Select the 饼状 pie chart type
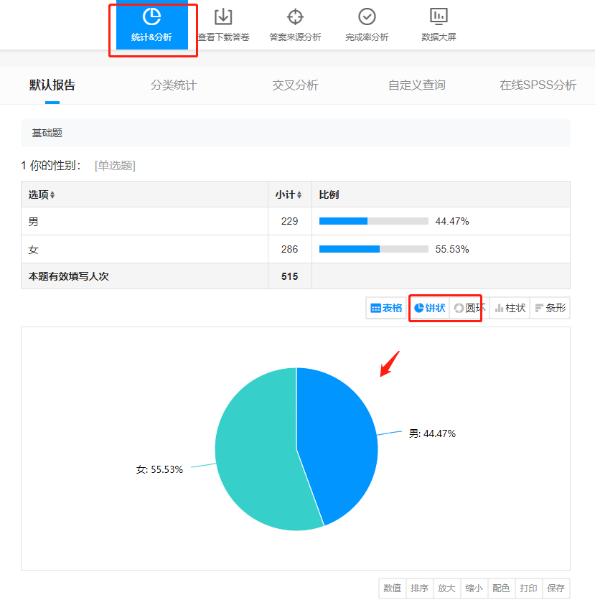The image size is (595, 610). pos(430,308)
